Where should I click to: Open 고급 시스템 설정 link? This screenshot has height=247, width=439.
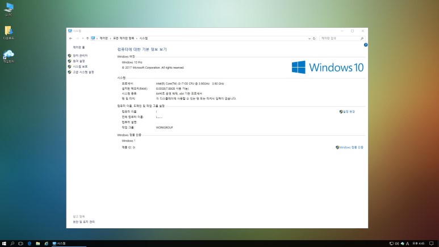pos(83,72)
